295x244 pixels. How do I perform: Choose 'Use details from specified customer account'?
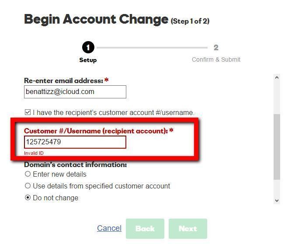28,186
